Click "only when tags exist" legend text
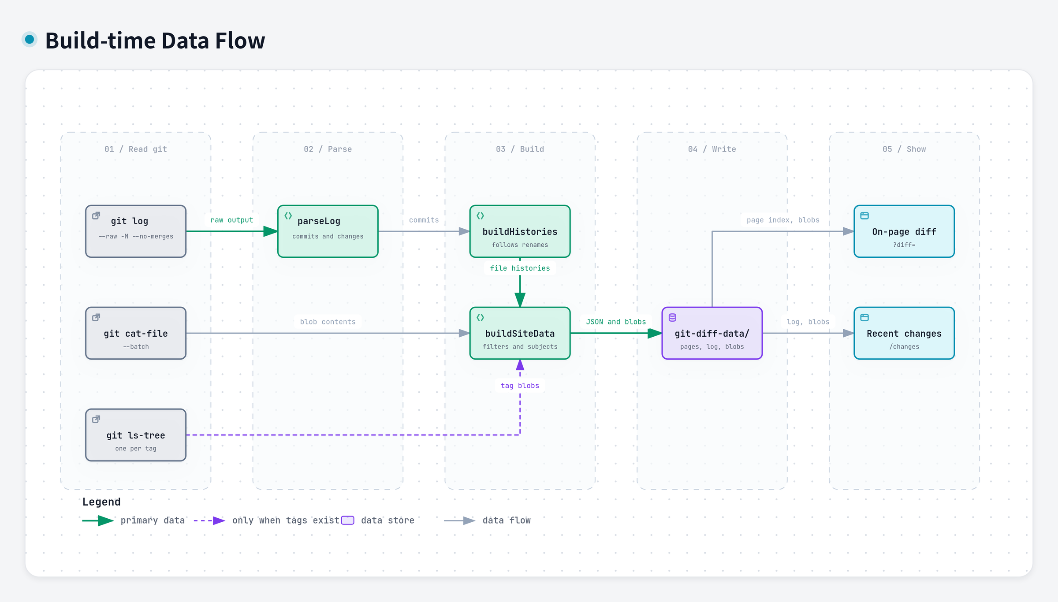 click(x=286, y=520)
